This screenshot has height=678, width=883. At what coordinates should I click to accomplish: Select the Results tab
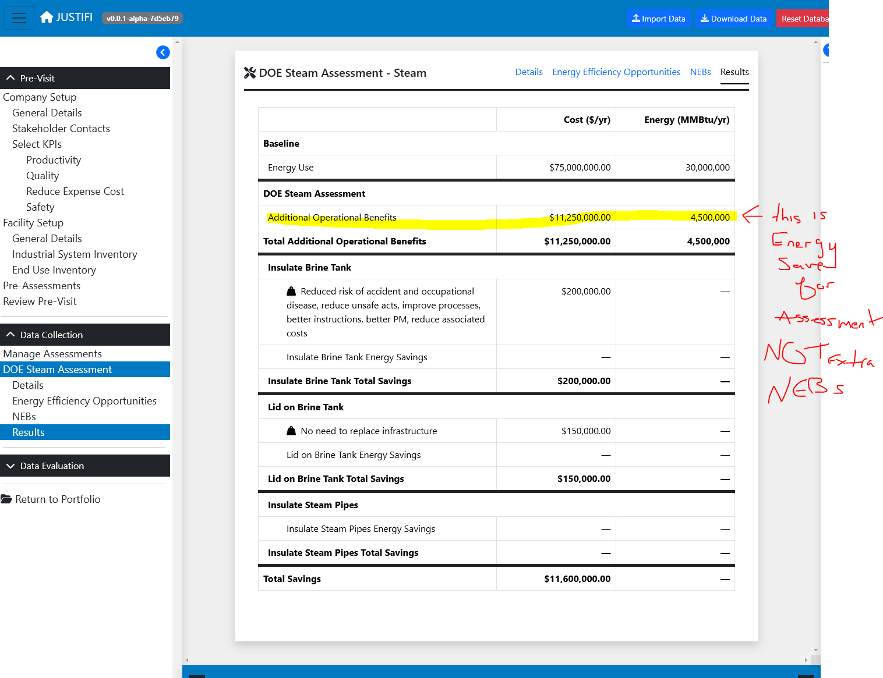coord(734,72)
